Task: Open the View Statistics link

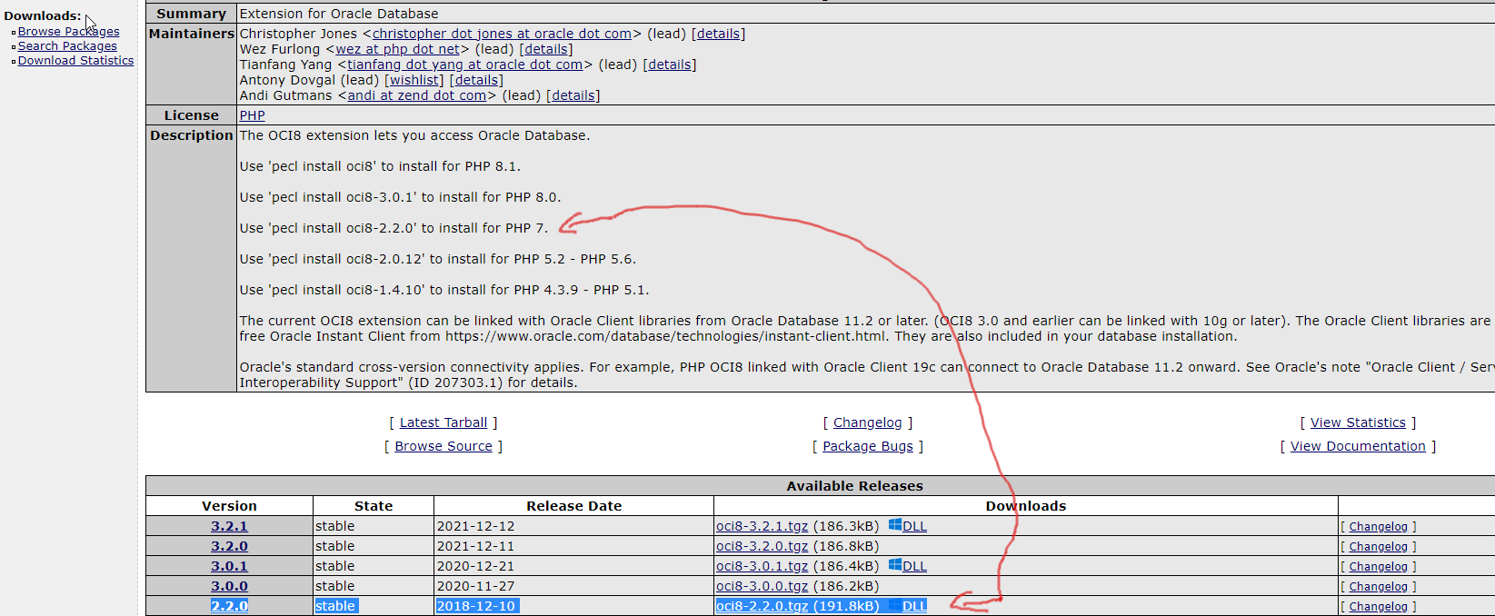Action: click(x=1358, y=422)
